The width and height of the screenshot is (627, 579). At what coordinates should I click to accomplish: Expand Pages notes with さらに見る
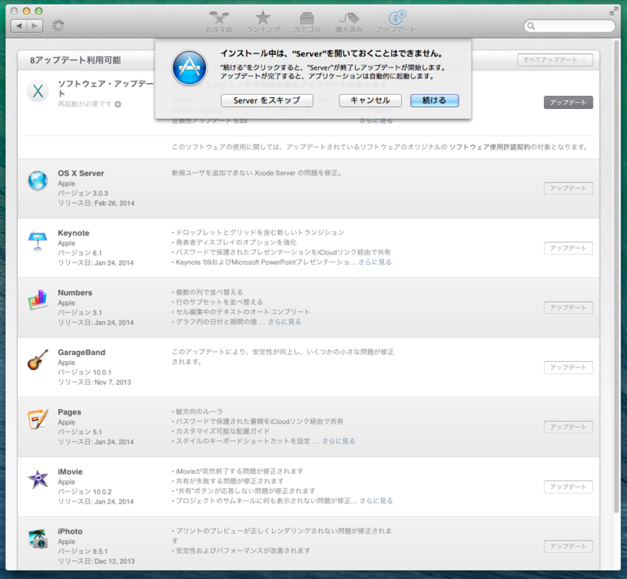(x=339, y=441)
